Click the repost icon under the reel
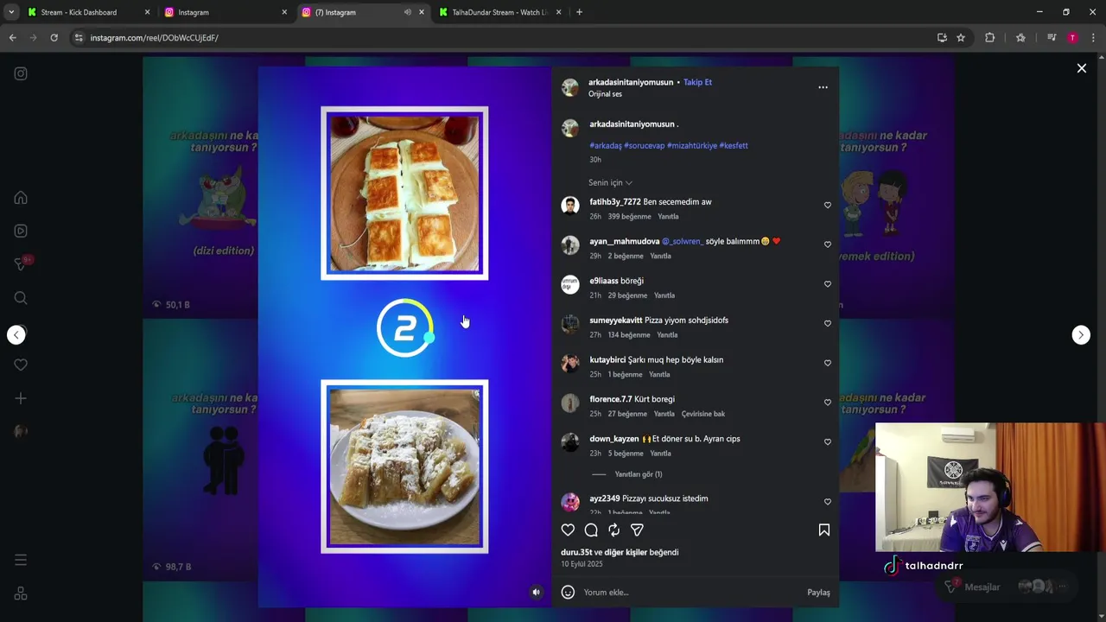Viewport: 1106px width, 622px height. [613, 530]
